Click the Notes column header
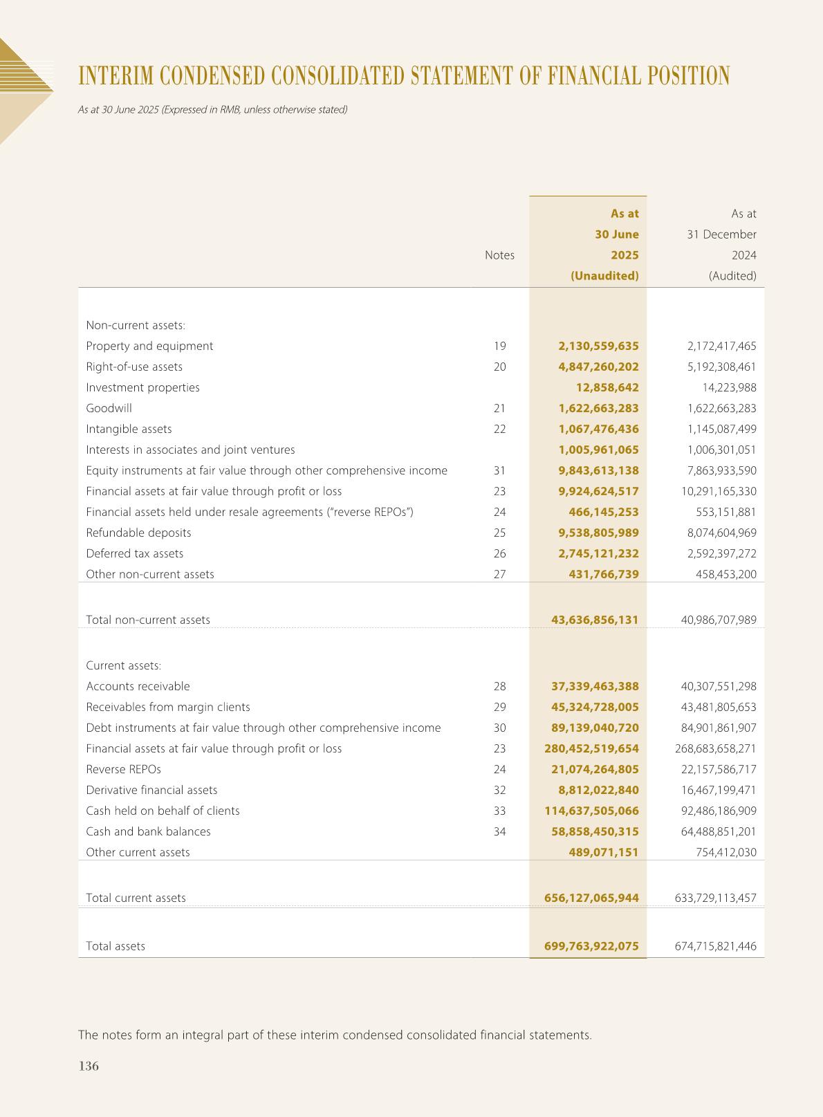The height and width of the screenshot is (1117, 823). (499, 255)
